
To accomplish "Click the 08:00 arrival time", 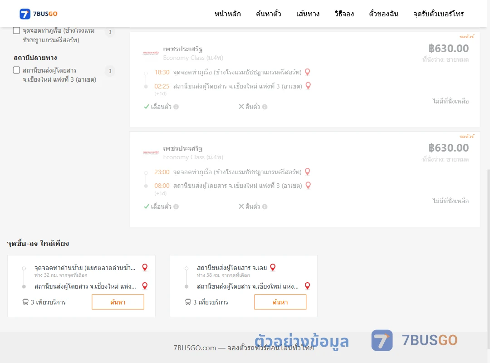I will (162, 186).
